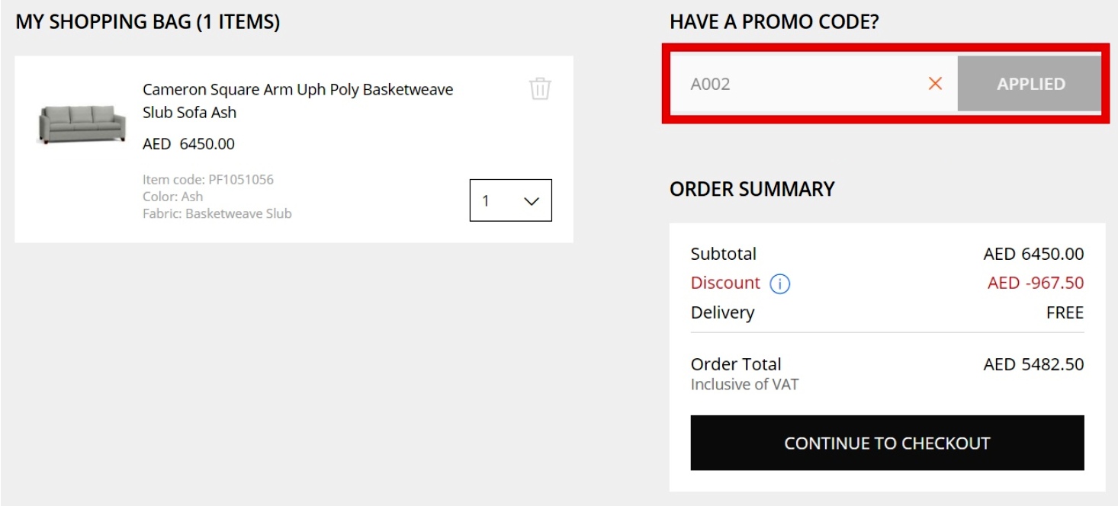Image resolution: width=1118 pixels, height=506 pixels.
Task: Select the promo code input showing A002
Action: coord(801,84)
